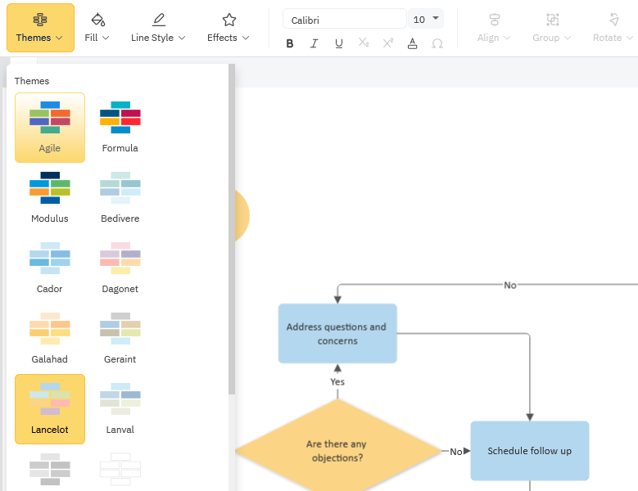638x491 pixels.
Task: Select the Agile theme
Action: pos(50,128)
